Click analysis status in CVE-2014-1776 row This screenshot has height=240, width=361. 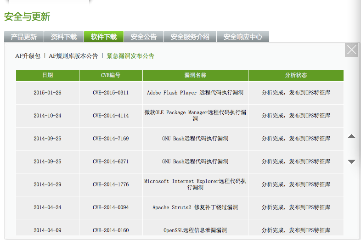pos(296,184)
